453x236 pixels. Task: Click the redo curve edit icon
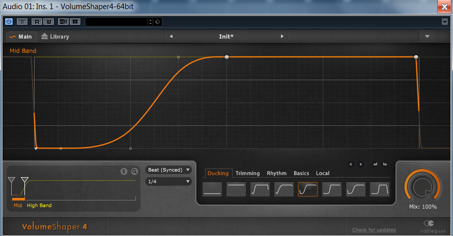point(385,164)
